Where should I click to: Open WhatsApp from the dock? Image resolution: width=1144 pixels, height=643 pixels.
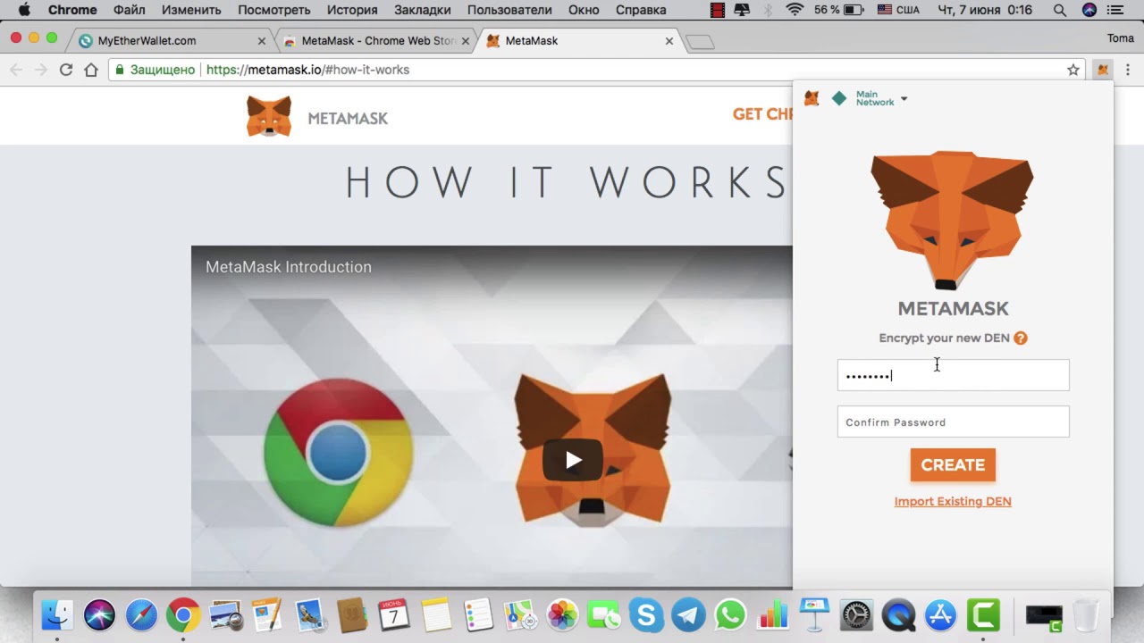(730, 615)
